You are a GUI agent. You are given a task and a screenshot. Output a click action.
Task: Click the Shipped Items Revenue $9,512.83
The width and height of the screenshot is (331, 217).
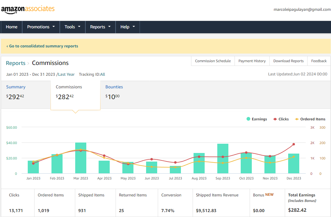click(206, 211)
